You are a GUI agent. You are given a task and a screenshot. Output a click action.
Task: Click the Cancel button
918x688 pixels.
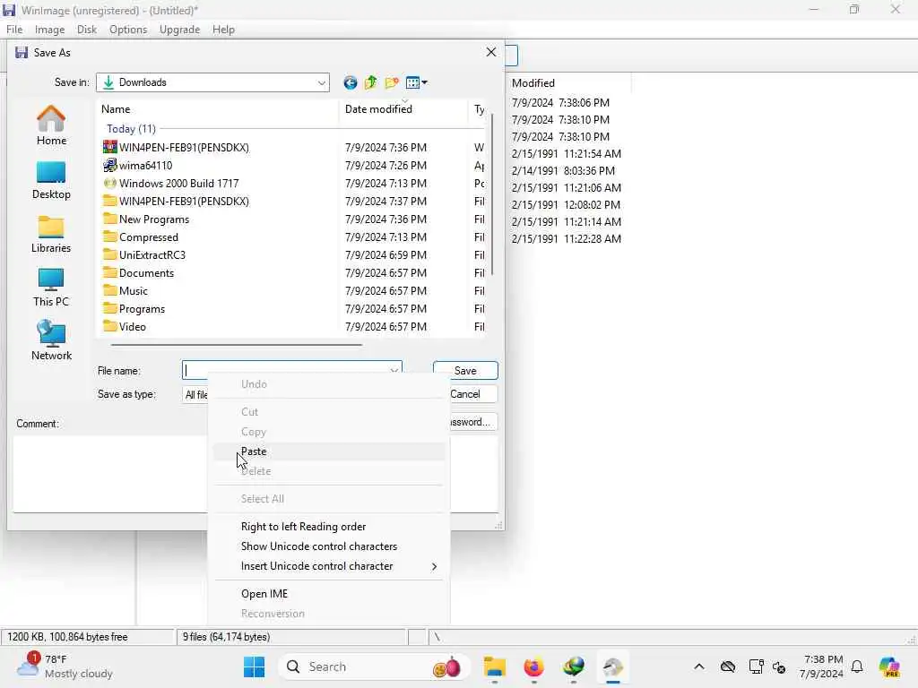point(473,394)
